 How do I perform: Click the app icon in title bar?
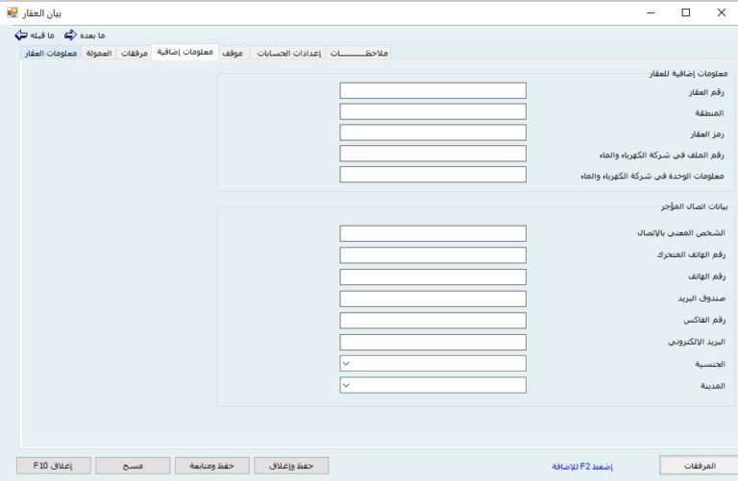click(12, 12)
